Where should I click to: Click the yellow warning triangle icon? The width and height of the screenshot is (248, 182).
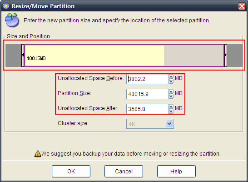coord(38,154)
